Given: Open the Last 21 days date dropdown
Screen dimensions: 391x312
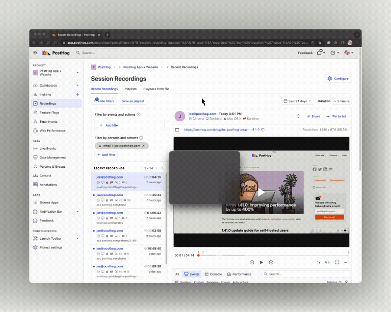Looking at the screenshot, I should coord(298,101).
